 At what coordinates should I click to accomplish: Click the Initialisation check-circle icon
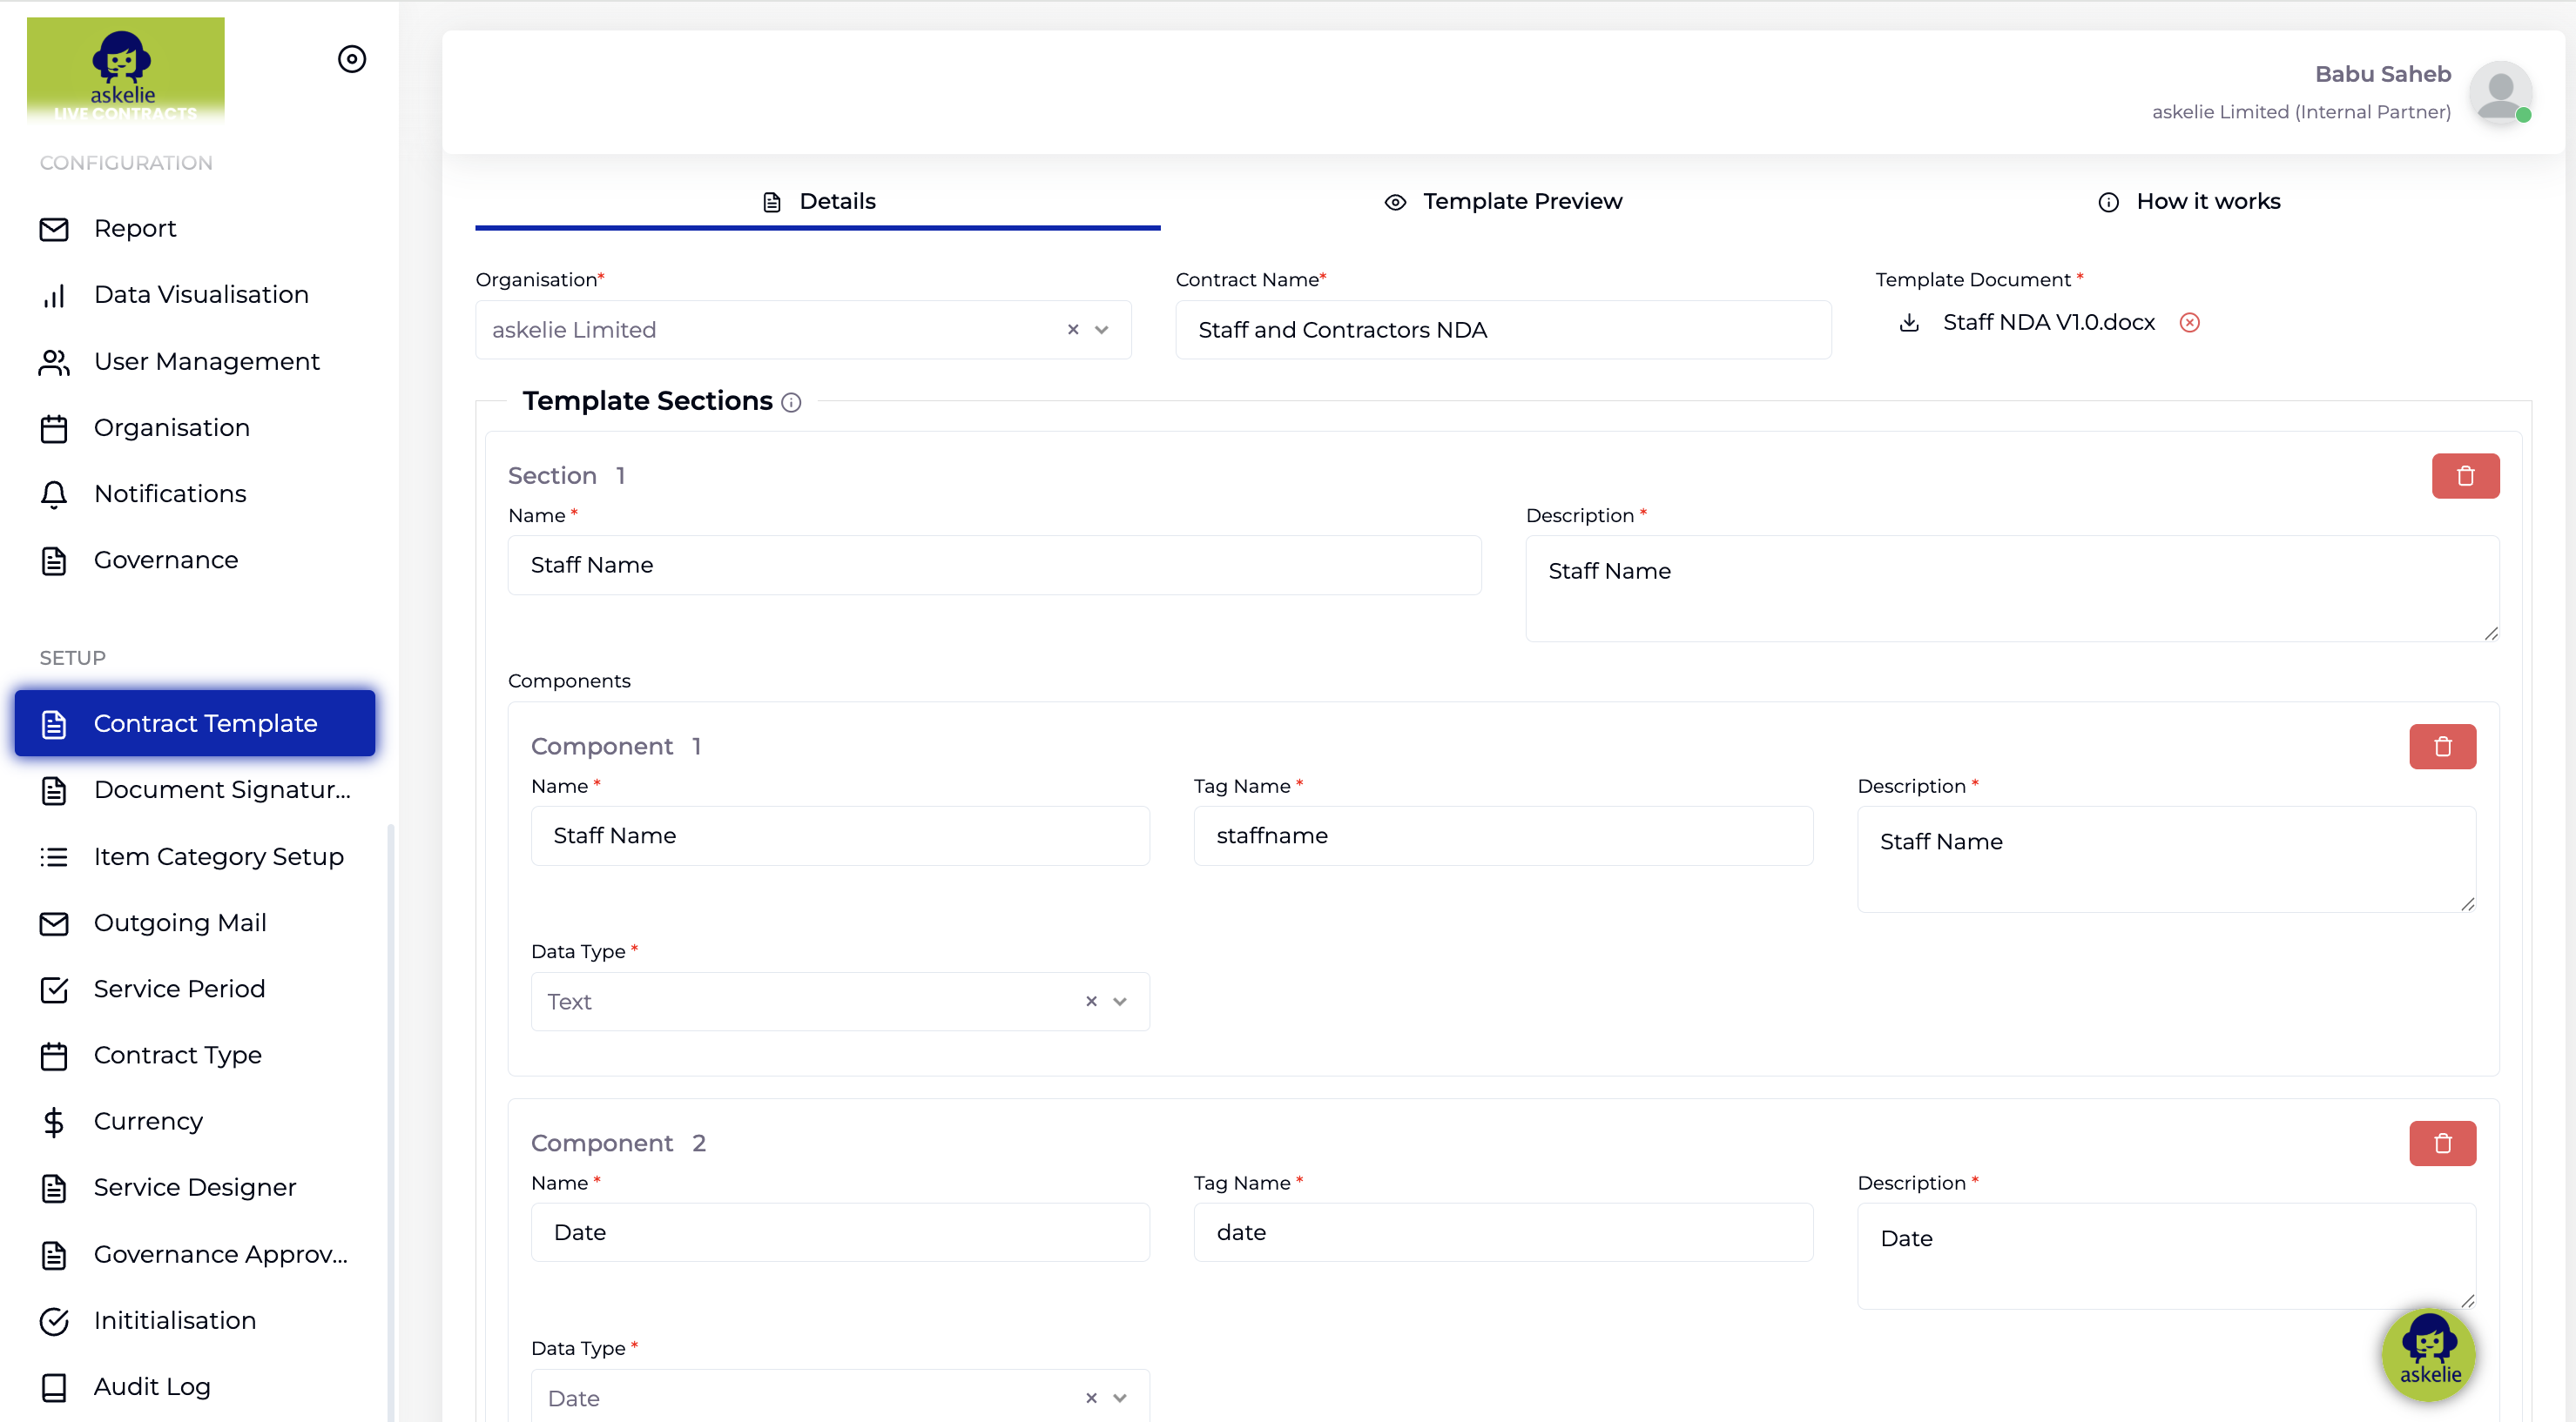(54, 1321)
